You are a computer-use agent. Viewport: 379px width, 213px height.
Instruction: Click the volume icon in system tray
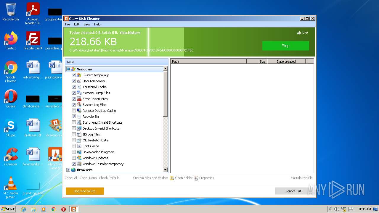pos(337,209)
